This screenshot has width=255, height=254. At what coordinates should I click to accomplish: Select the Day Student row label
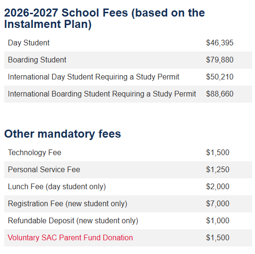point(29,43)
